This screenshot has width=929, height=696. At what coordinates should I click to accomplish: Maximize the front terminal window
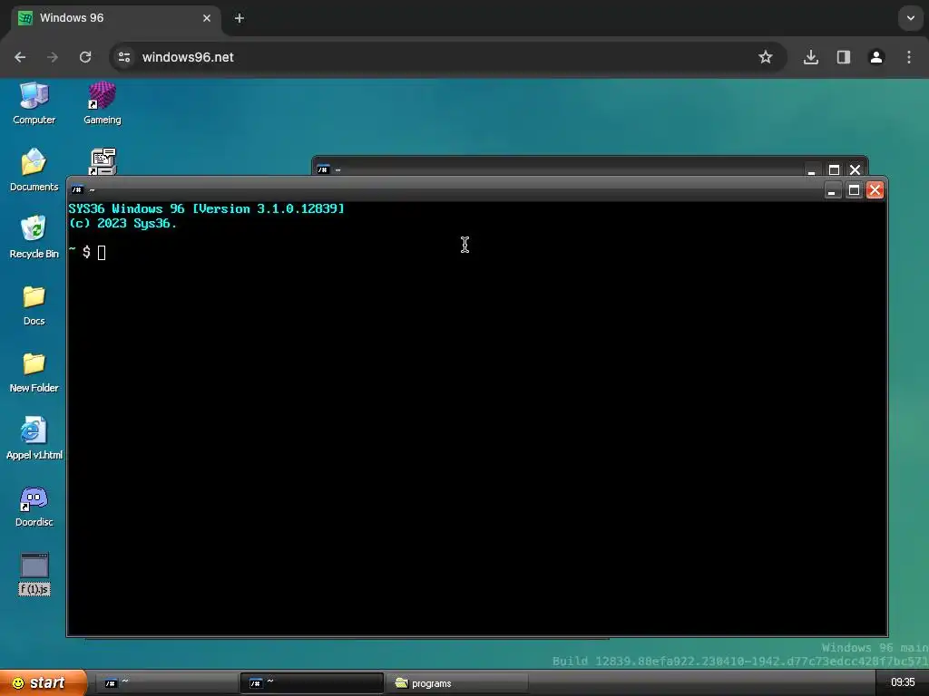tap(854, 190)
